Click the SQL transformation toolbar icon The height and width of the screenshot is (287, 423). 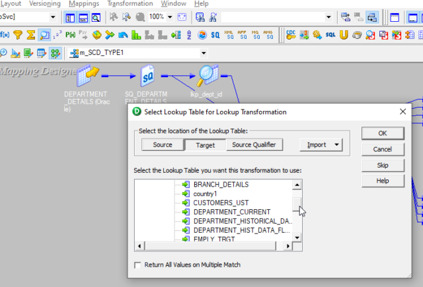click(330, 34)
